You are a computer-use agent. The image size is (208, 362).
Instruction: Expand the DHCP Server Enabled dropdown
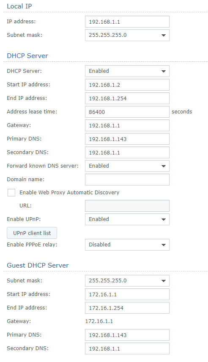tap(127, 71)
